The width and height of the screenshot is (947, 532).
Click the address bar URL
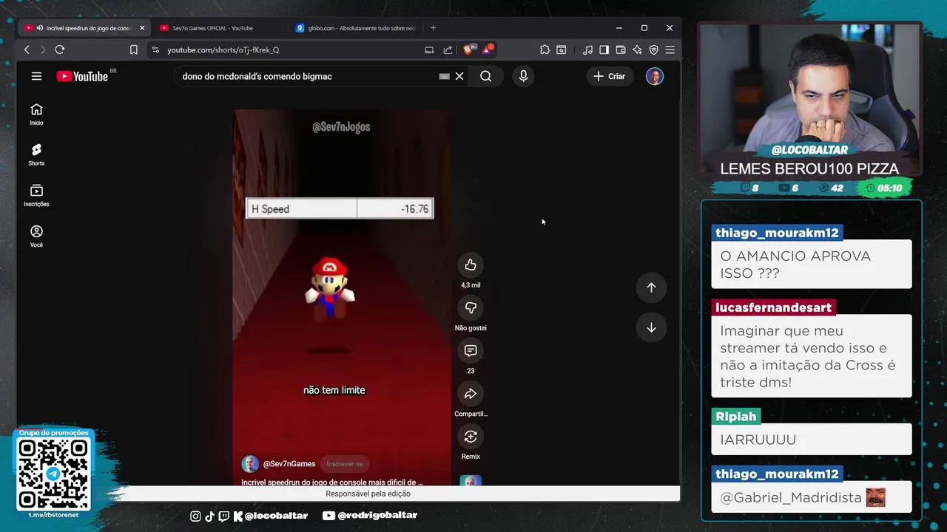[x=223, y=50]
